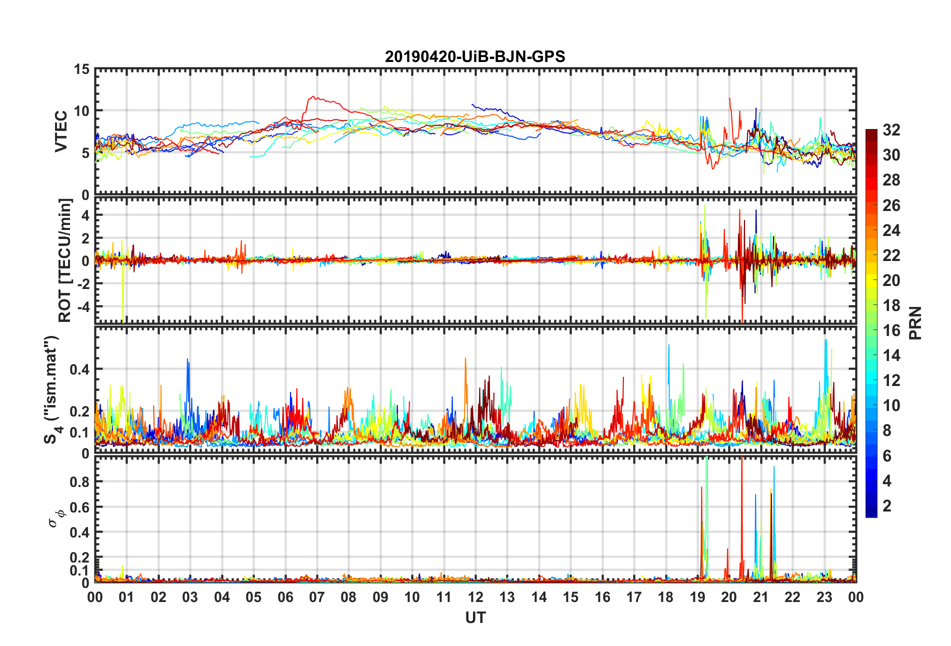The image size is (951, 646).
Task: Click VTEC y-axis tick 10
Action: [x=81, y=111]
